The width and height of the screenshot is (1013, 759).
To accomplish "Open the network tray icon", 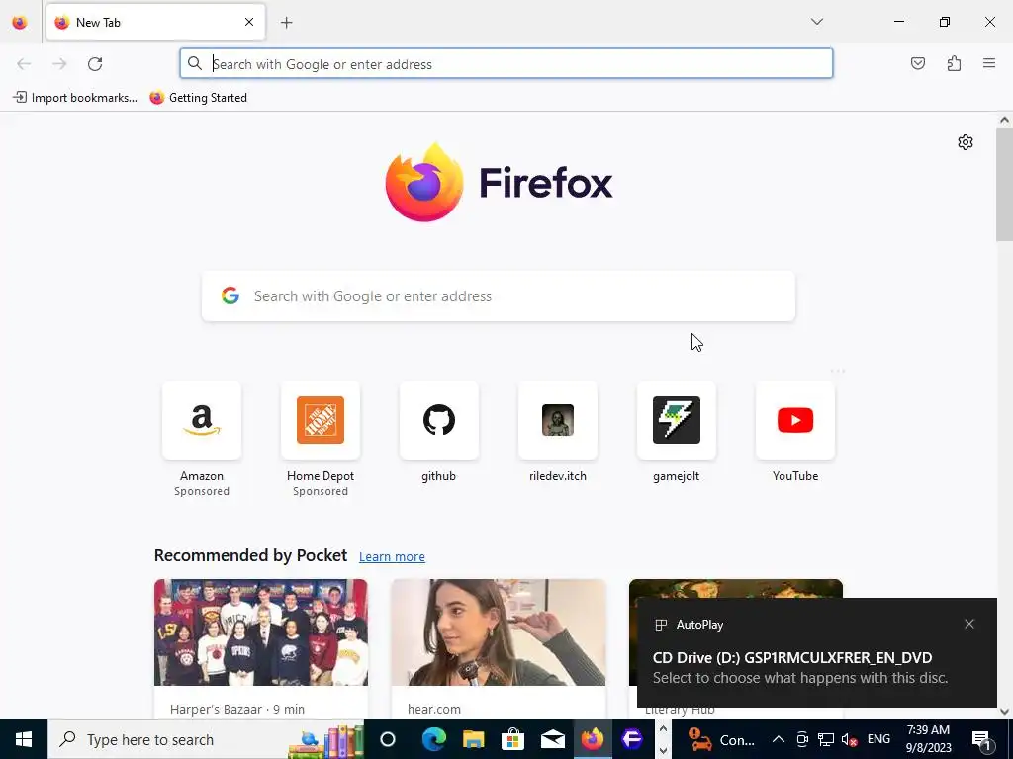I will coord(826,739).
